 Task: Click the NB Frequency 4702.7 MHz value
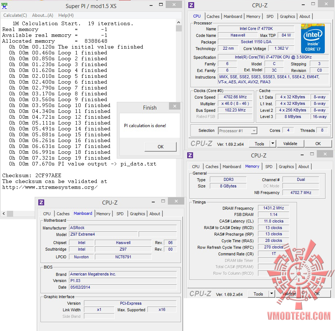tap(301, 193)
